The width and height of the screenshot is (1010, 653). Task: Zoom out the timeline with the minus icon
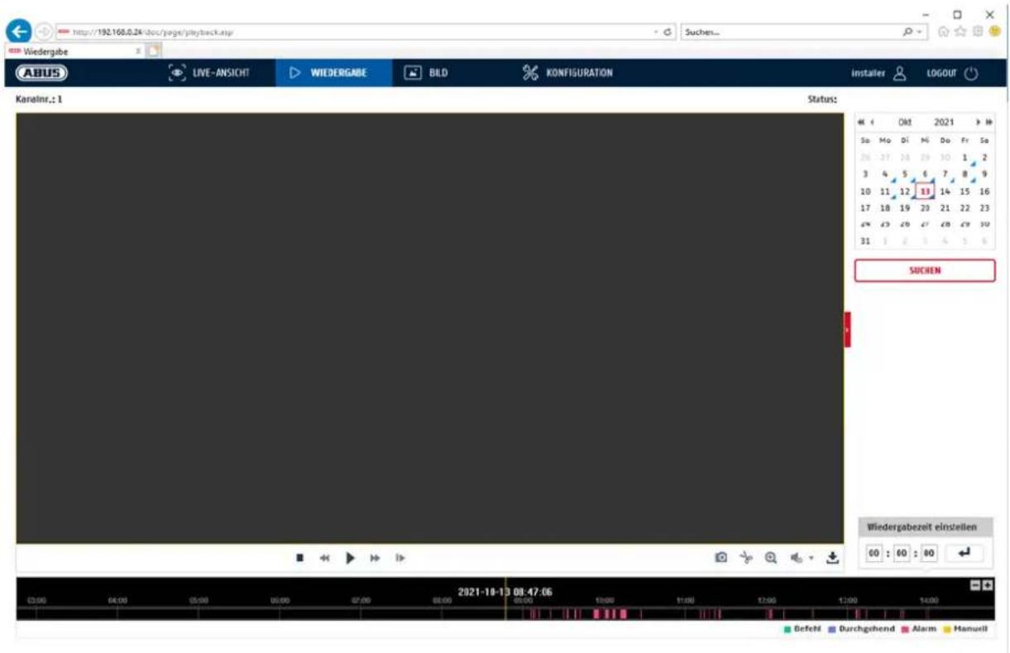(x=975, y=584)
